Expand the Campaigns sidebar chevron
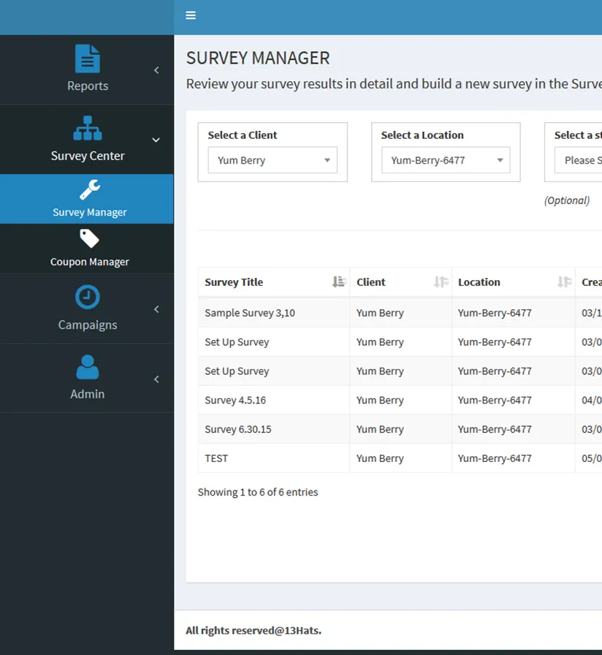602x655 pixels. 156,308
